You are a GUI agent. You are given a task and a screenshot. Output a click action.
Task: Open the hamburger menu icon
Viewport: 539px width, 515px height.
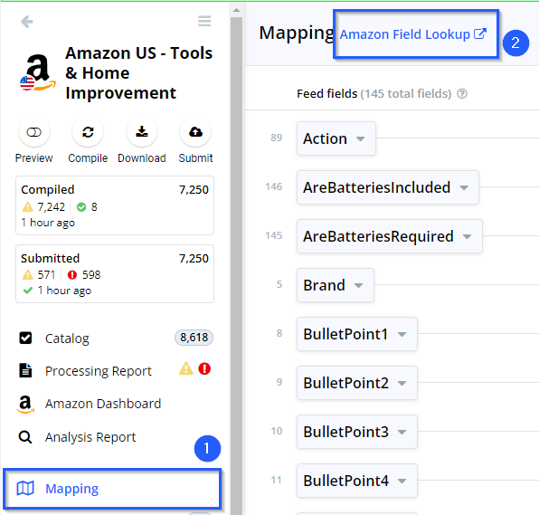204,22
